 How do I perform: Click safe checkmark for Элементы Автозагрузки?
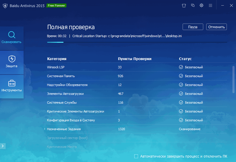tap(181, 94)
